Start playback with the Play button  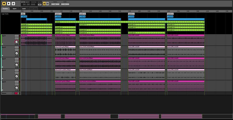coord(9,3)
